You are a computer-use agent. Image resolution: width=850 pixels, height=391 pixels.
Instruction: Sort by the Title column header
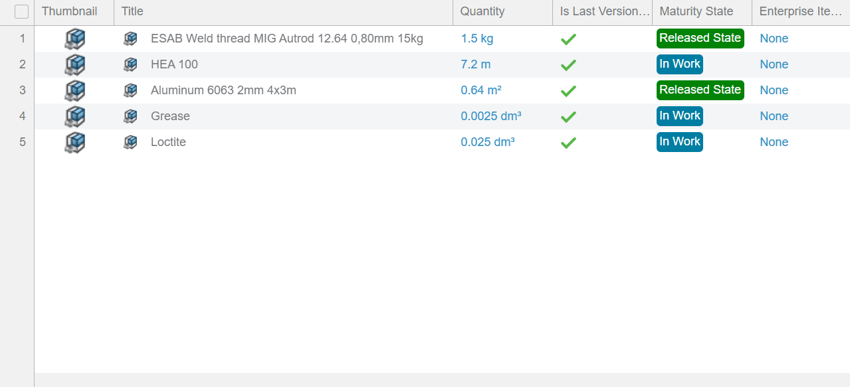click(132, 11)
